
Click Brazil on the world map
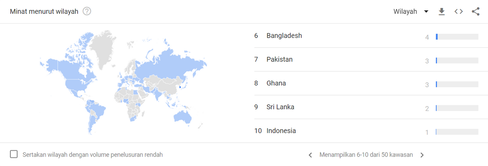[97, 111]
